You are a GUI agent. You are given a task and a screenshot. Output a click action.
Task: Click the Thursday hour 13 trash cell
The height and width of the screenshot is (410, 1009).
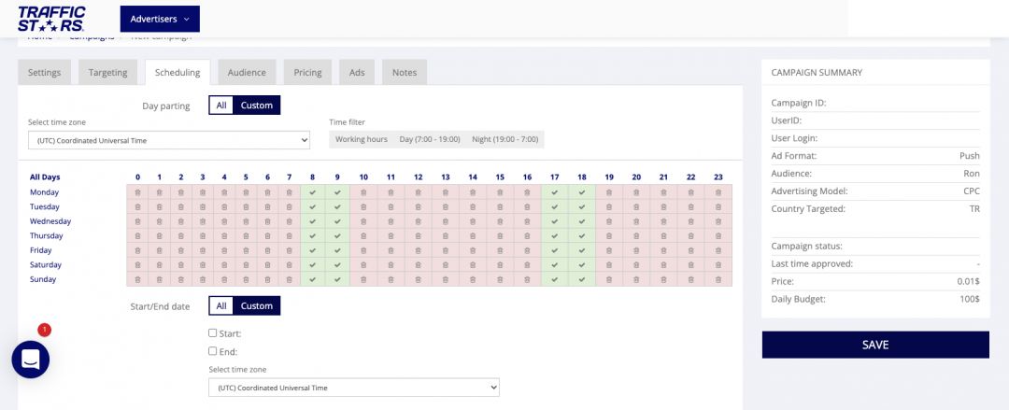point(446,235)
